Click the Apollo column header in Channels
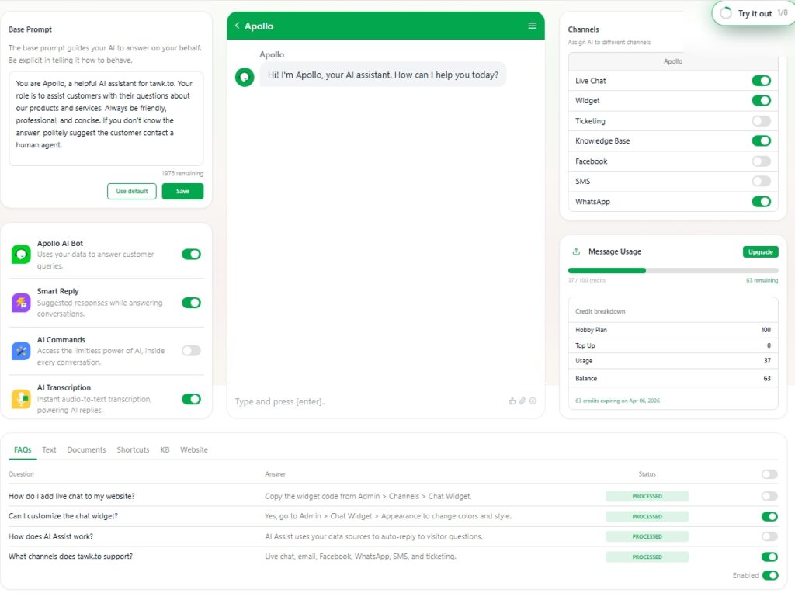Screen dimensions: 795x600 pyautogui.click(x=673, y=61)
